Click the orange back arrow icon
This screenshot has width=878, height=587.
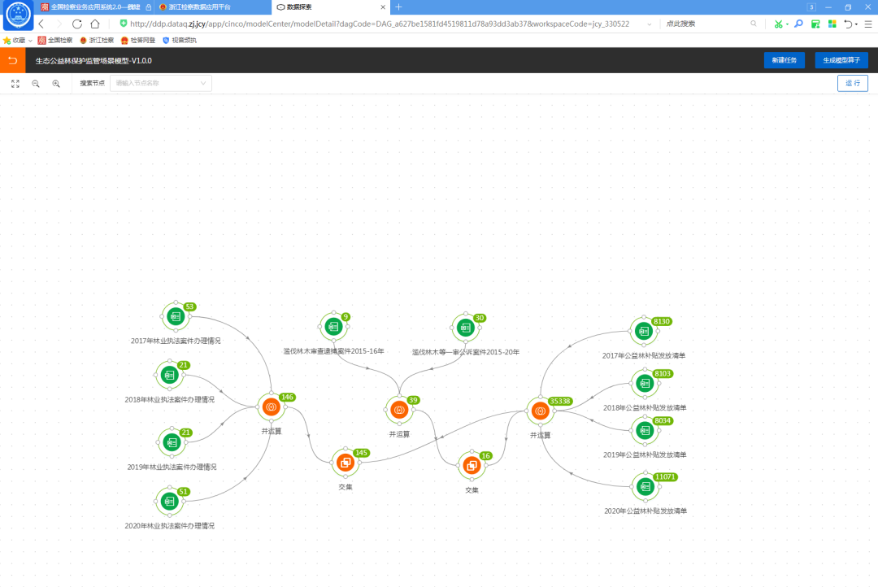12,60
